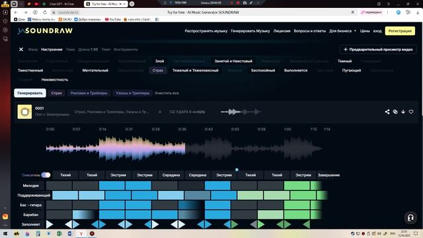Copy link of track 0001
The height and width of the screenshot is (238, 423).
pos(395,112)
